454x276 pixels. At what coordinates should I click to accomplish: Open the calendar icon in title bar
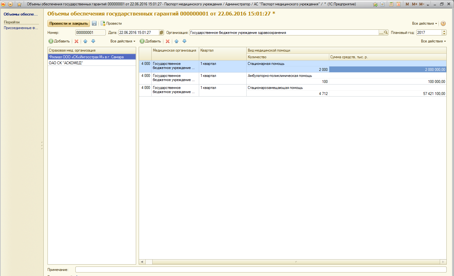click(399, 4)
